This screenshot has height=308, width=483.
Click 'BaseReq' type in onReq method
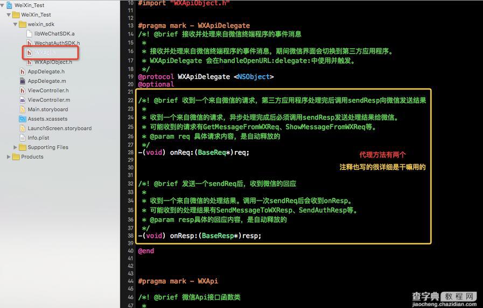212,153
